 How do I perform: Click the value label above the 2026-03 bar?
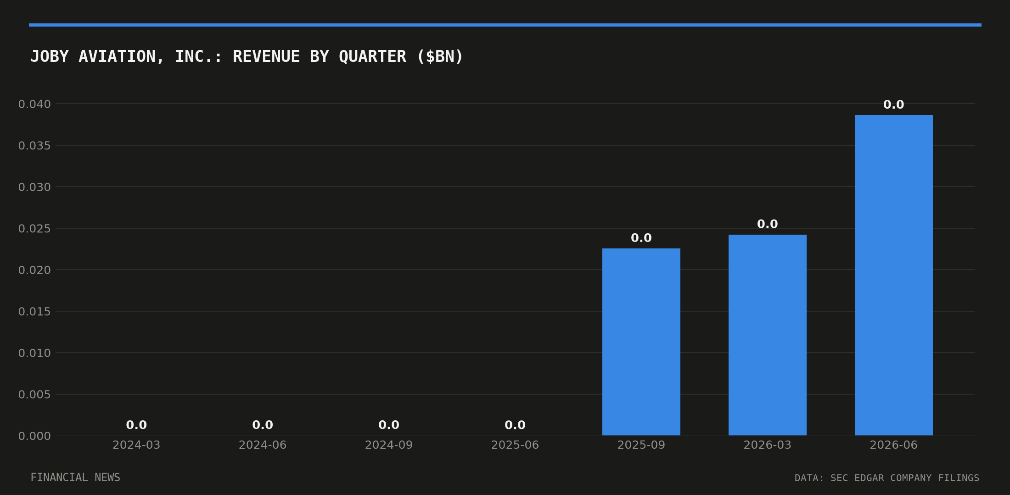coord(767,225)
